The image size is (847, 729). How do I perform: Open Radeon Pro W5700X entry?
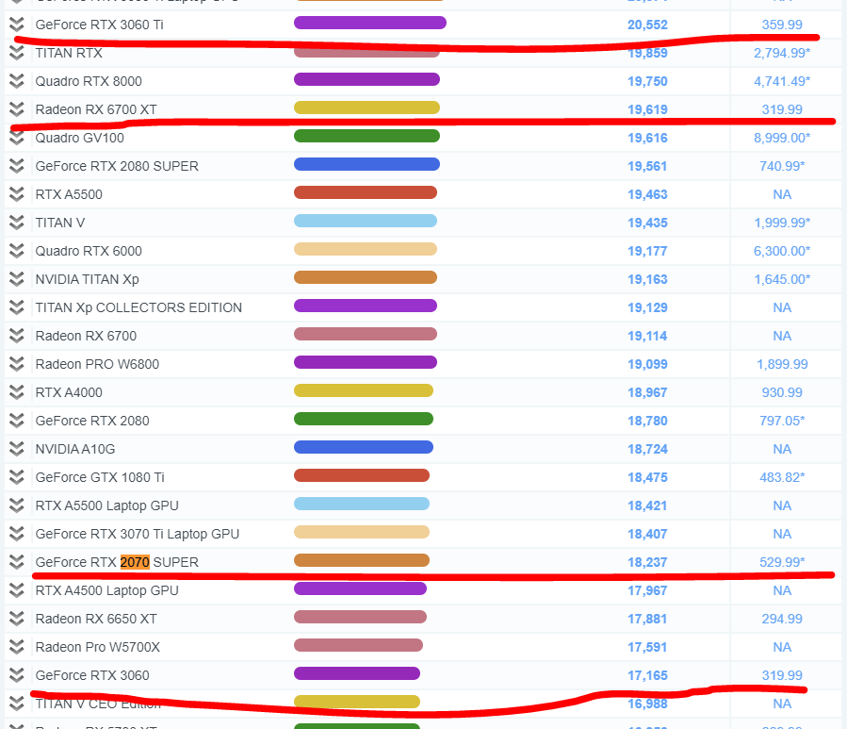pyautogui.click(x=98, y=647)
